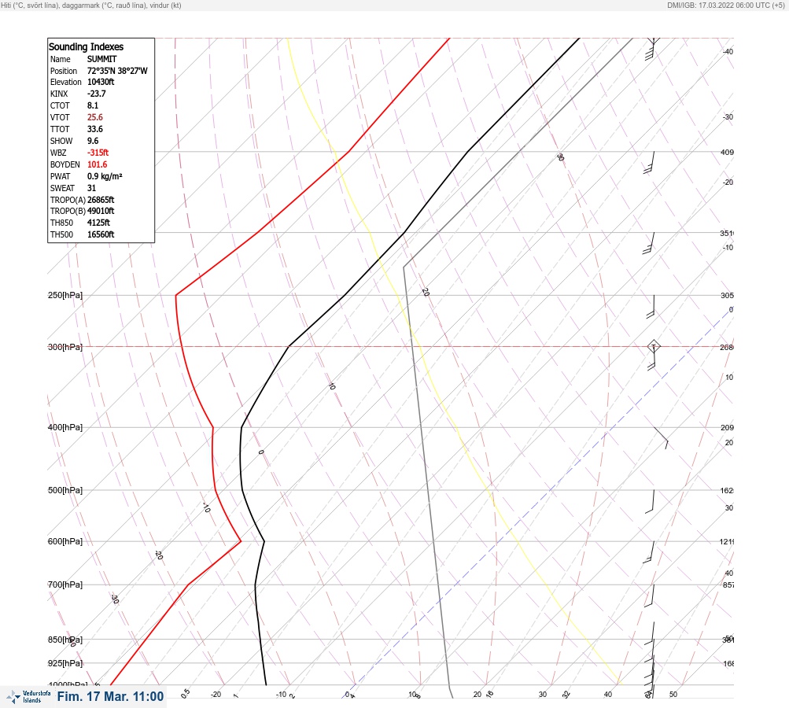Click the 'Sounding Indexes' title
Screen dimensions: 789x708
point(86,46)
